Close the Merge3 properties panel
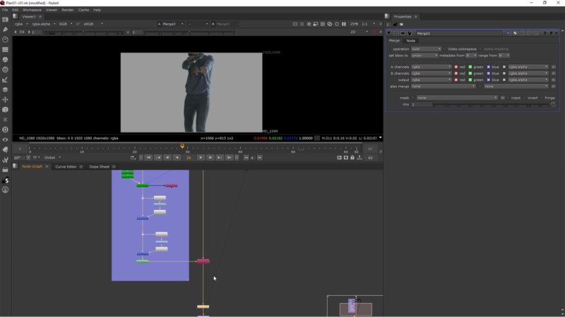This screenshot has width=565, height=317. [x=557, y=33]
